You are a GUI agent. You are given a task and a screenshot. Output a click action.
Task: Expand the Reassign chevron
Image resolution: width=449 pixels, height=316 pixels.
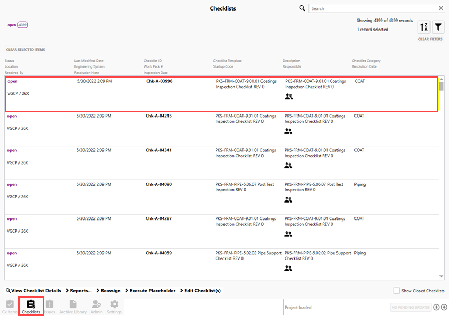tap(111, 290)
